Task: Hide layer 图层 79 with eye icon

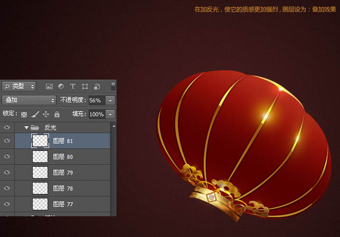Action: point(7,172)
